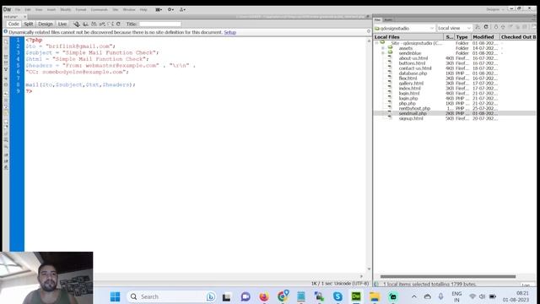Expand the sendinblue folder
Image resolution: width=540 pixels, height=304 pixels.
pyautogui.click(x=382, y=53)
